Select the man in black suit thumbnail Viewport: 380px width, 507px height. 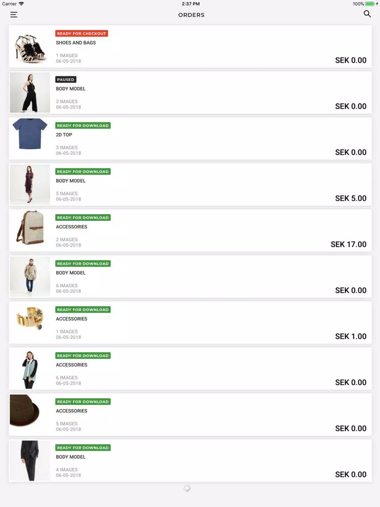(30, 461)
